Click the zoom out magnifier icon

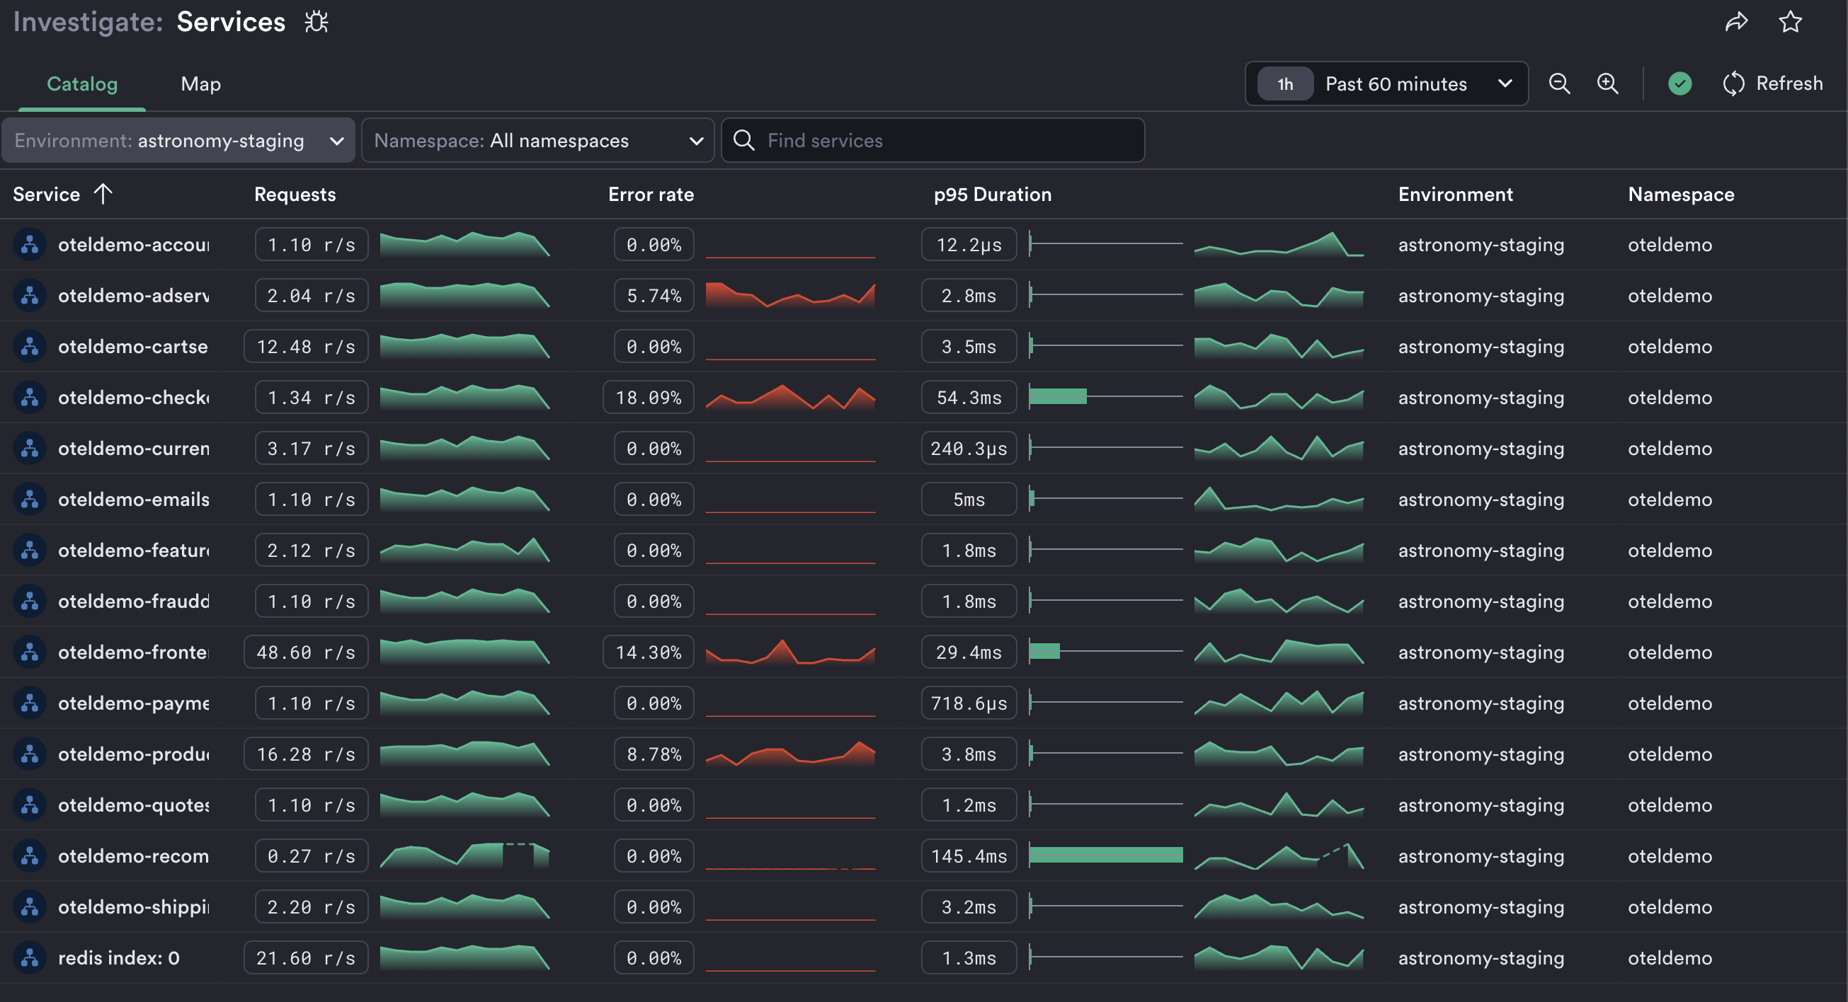1559,84
